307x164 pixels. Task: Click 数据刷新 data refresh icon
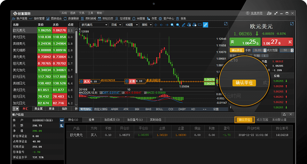[x=65, y=19]
